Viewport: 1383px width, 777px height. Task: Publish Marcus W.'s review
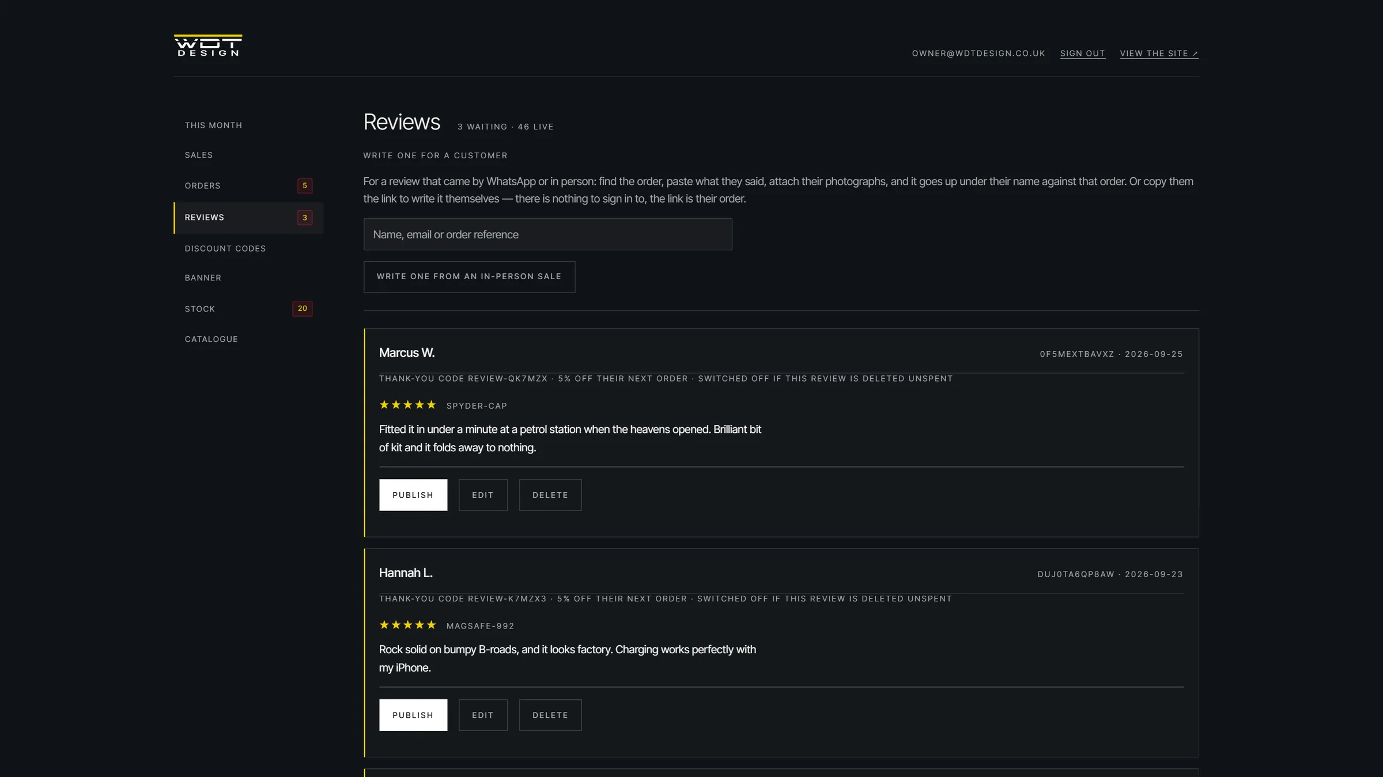pyautogui.click(x=413, y=495)
